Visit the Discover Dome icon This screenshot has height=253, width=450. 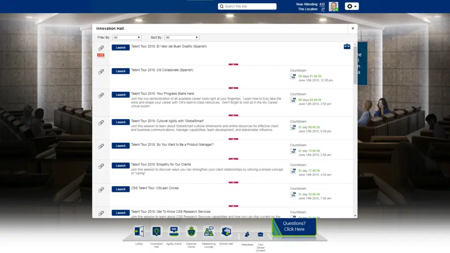(192, 231)
